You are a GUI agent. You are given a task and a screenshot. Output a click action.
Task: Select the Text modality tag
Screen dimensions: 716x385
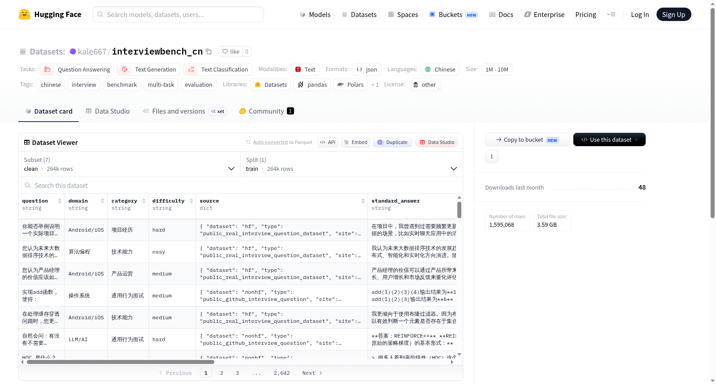coord(305,69)
